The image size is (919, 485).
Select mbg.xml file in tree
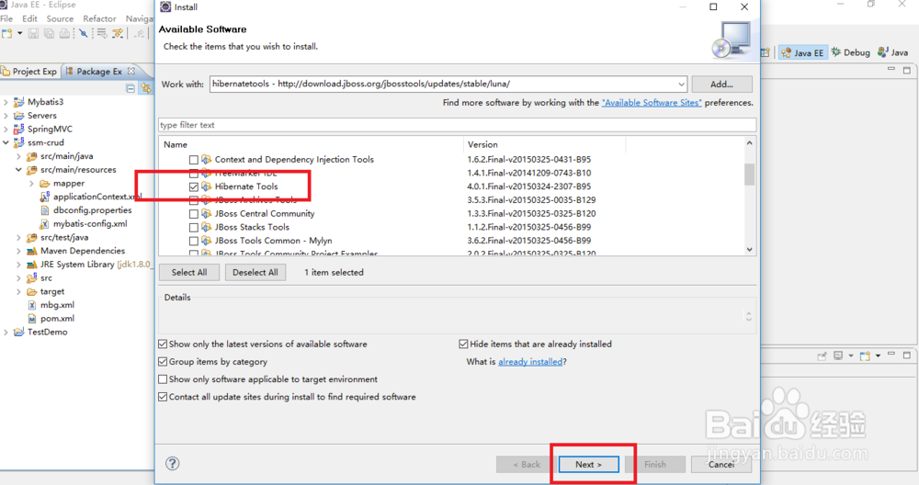pyautogui.click(x=57, y=305)
